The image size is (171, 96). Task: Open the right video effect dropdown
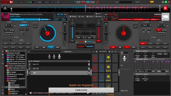[91, 38]
